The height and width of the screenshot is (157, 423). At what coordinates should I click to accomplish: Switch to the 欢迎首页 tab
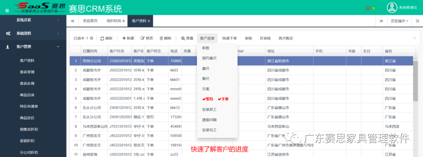pos(90,21)
